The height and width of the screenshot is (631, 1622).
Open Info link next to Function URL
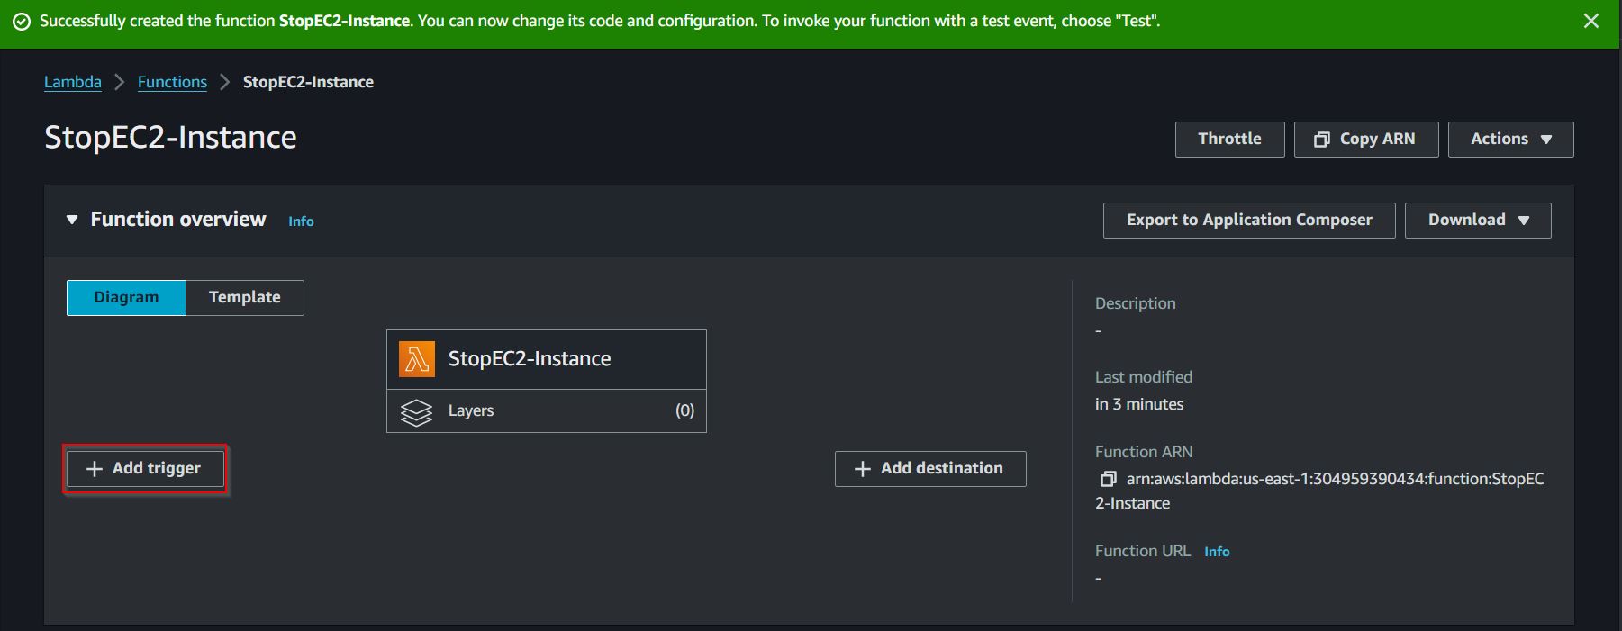(1217, 552)
